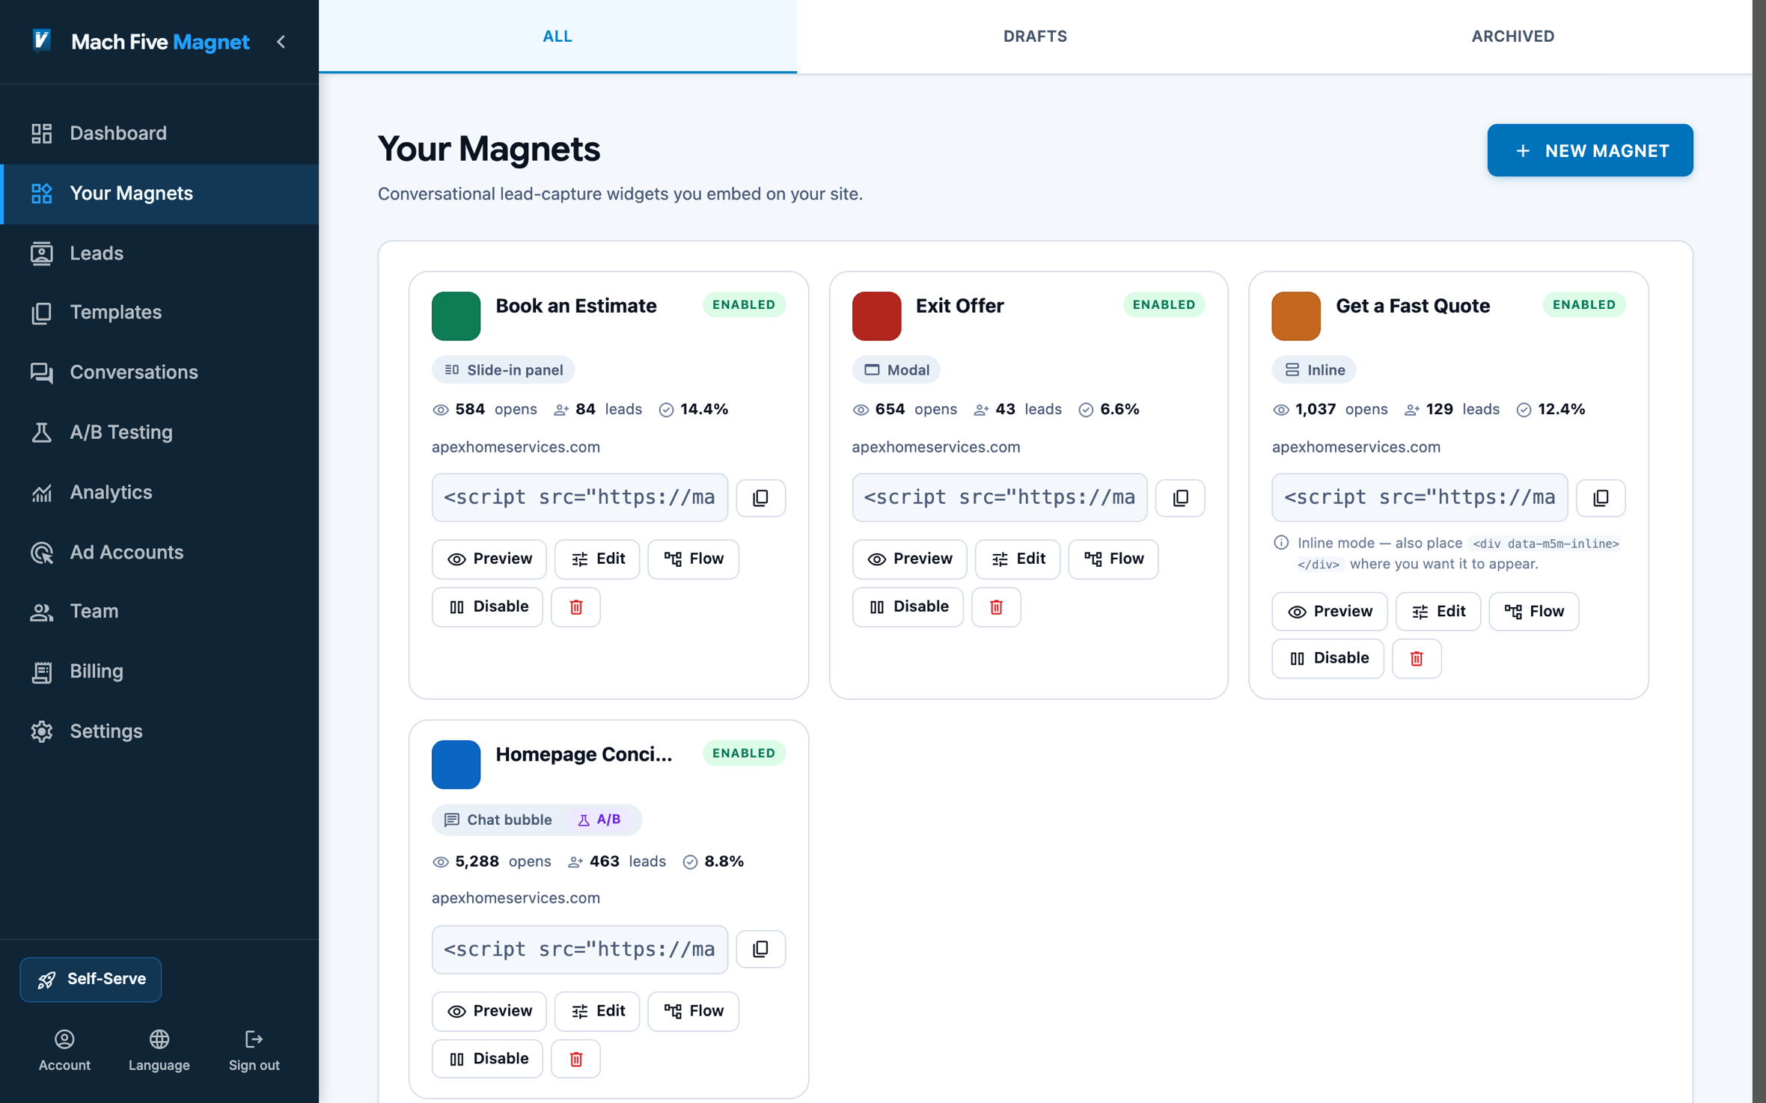Open the Templates page
This screenshot has height=1103, width=1766.
159,313
